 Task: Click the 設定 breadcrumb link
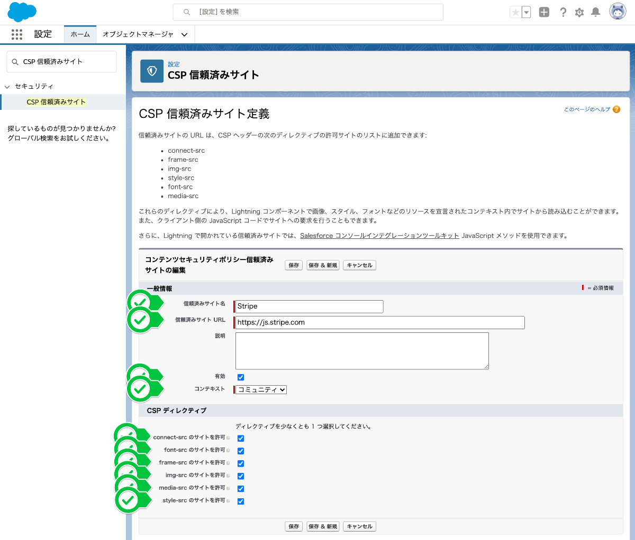point(174,64)
